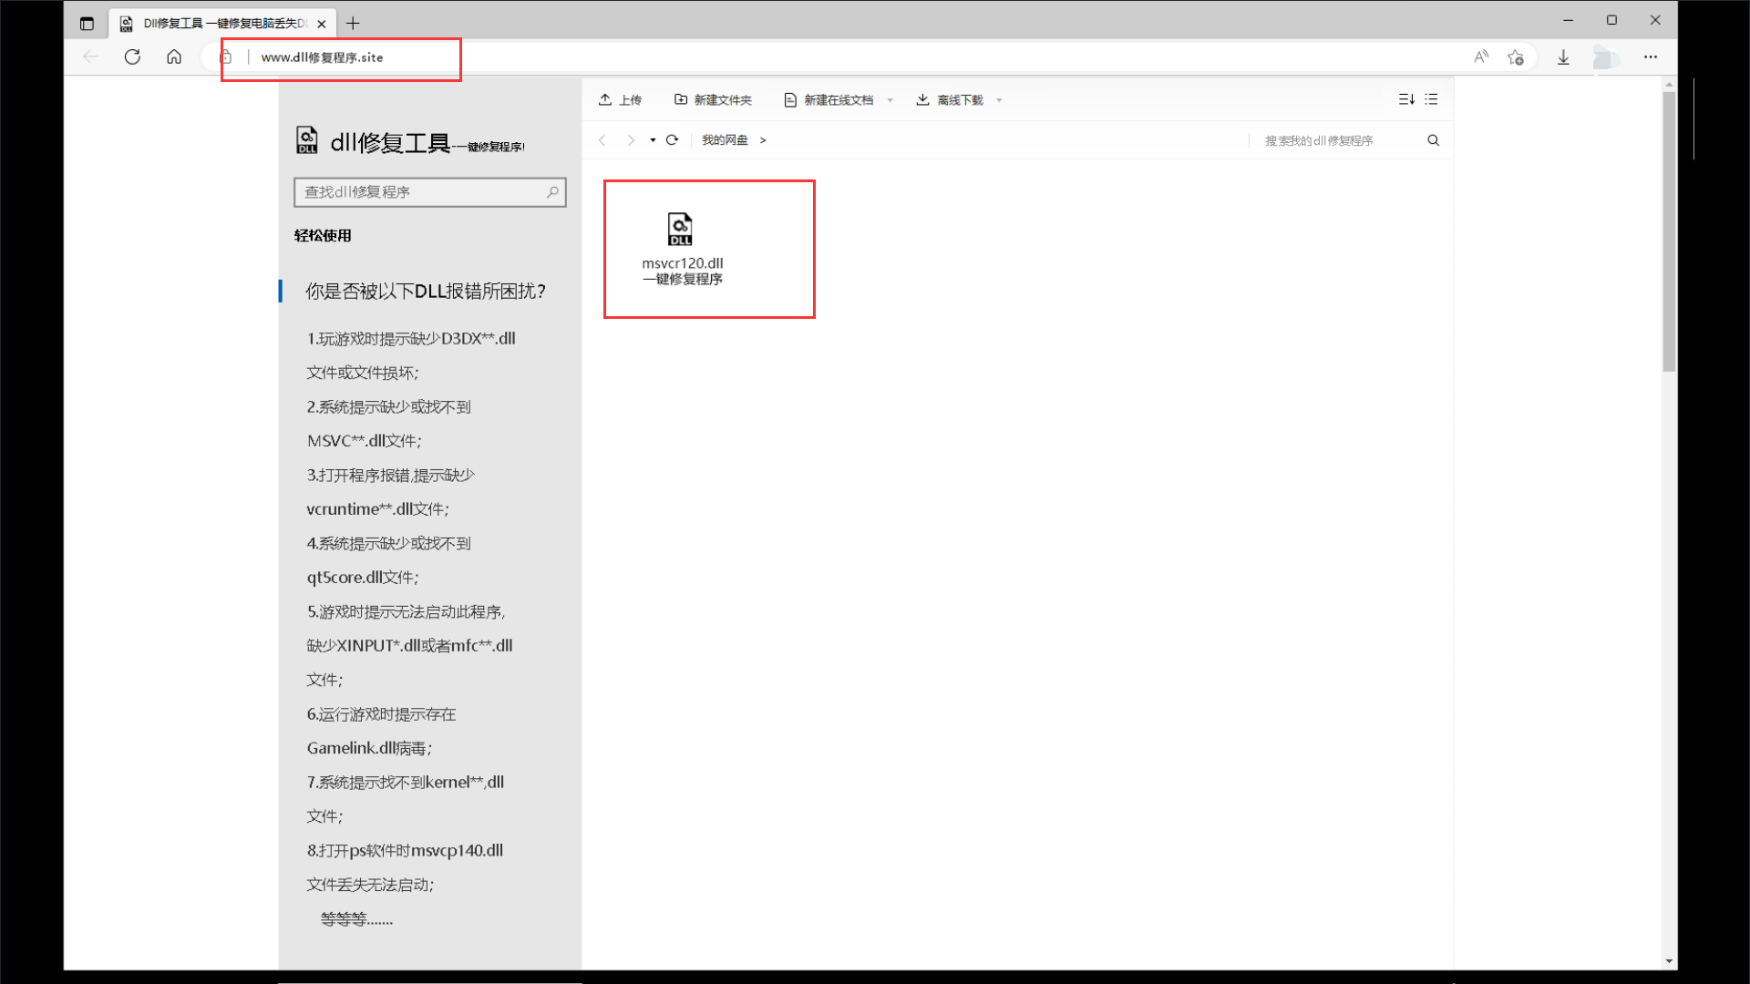Viewport: 1750px width, 984px height.
Task: Click the page vertical scrollbar thumb
Action: pos(1669,231)
